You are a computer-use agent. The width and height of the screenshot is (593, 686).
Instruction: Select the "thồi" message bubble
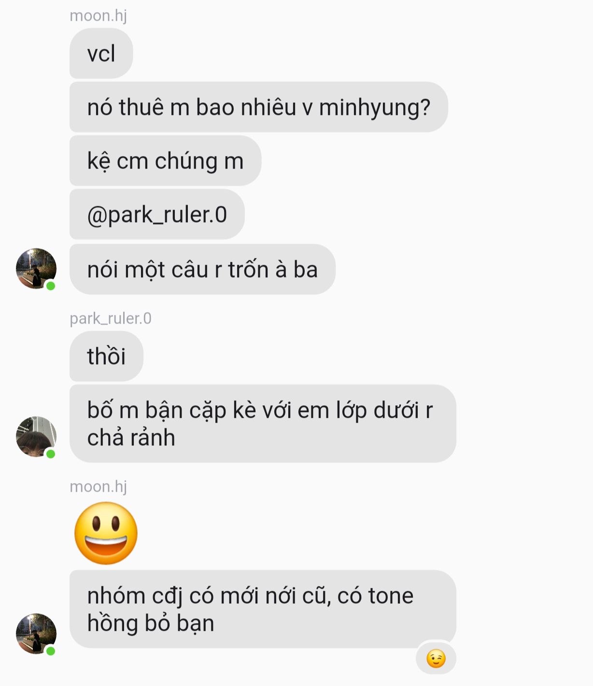point(106,357)
